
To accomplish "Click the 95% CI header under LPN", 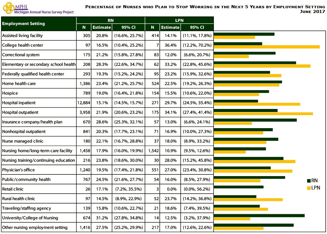I will click(197, 27).
